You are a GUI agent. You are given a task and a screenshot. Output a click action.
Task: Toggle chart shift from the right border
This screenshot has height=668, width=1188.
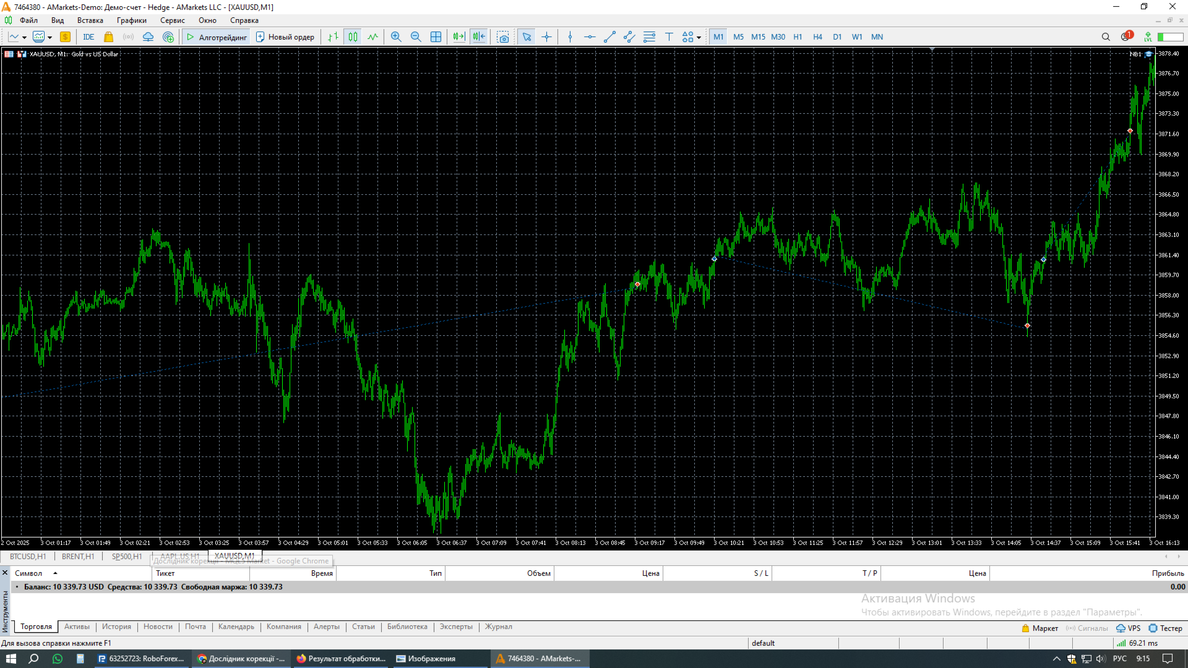tap(479, 37)
